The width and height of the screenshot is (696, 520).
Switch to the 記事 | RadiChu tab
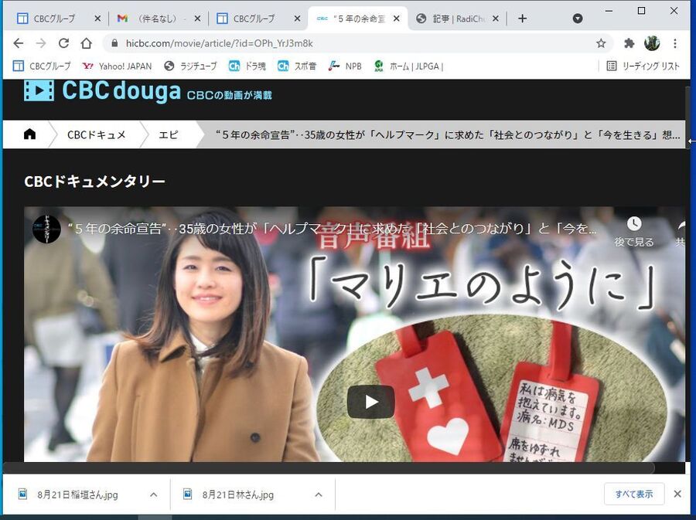(455, 19)
